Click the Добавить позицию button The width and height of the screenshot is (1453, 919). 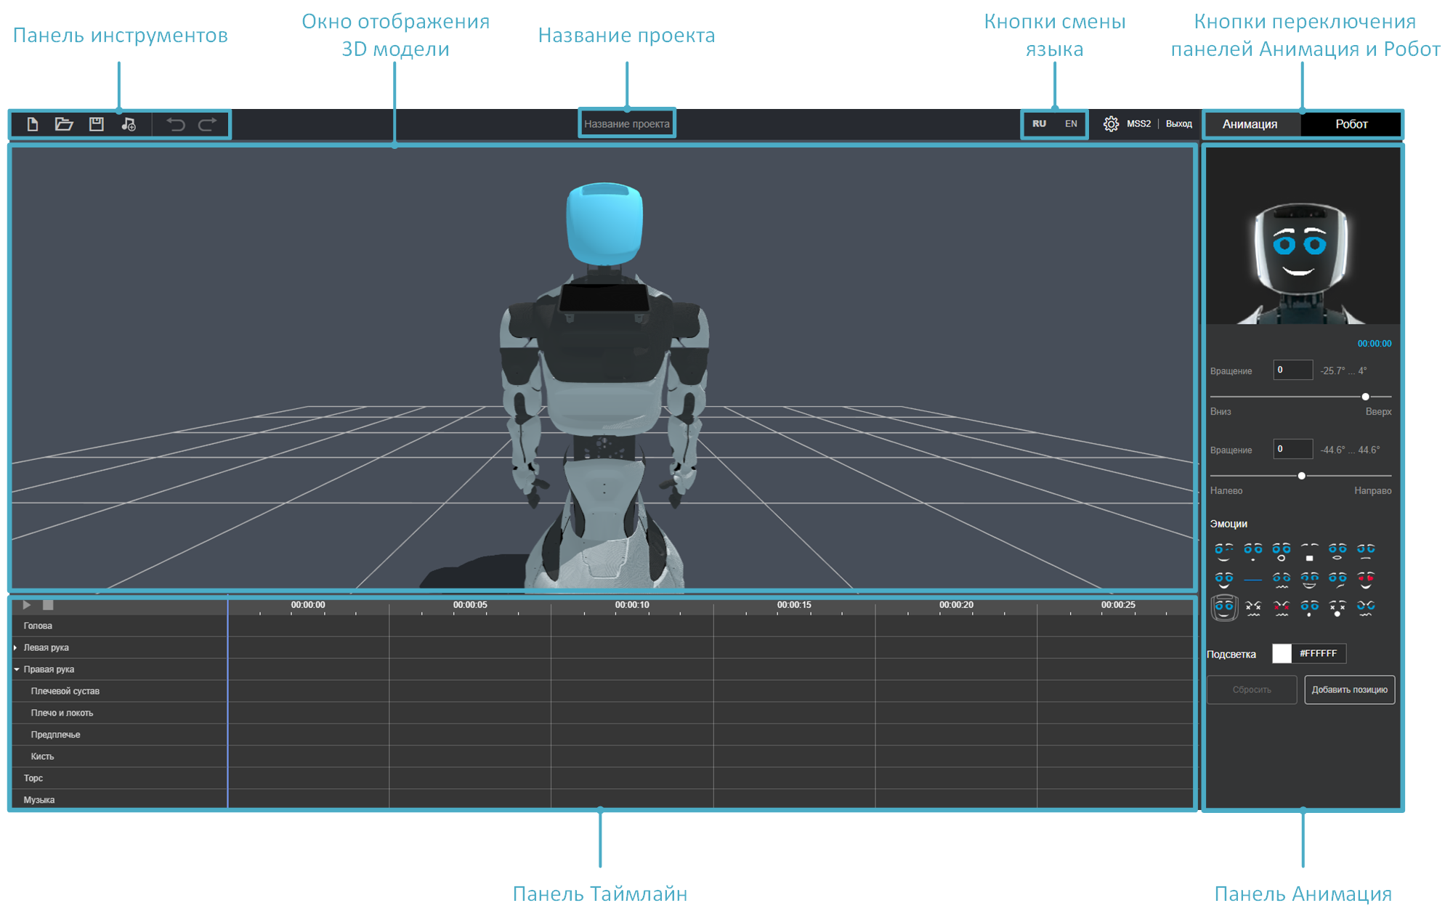(1349, 689)
